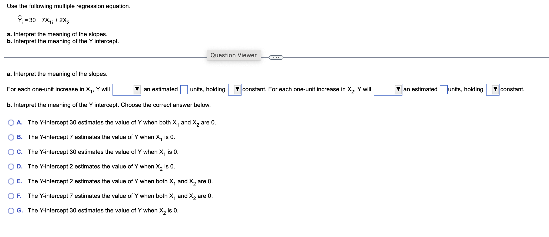The height and width of the screenshot is (237, 549).
Task: Open the 'holding constant' dropdown after X1
Action: 234,90
